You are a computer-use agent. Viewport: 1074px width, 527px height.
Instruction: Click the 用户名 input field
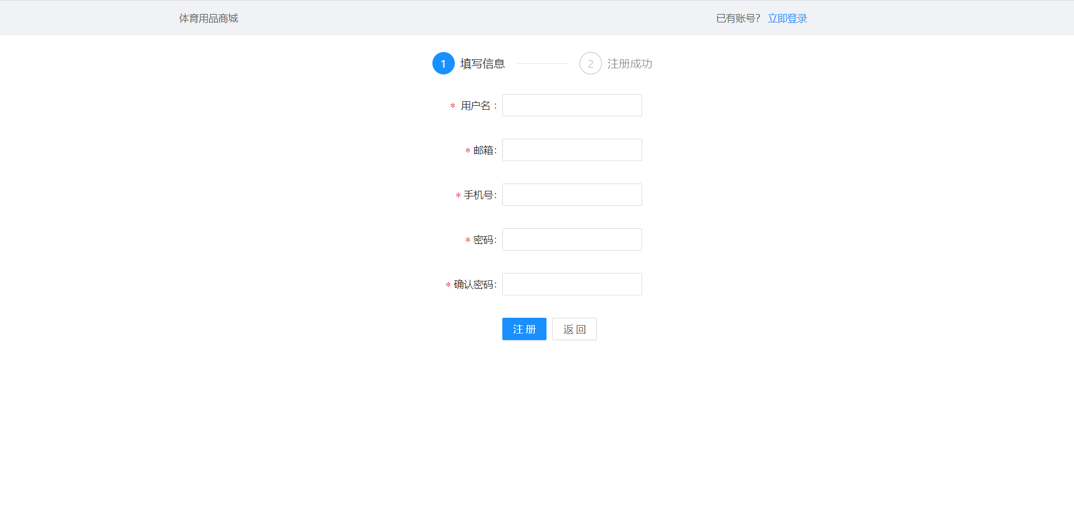coord(572,105)
